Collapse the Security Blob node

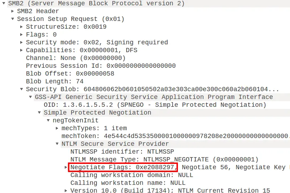point(22,89)
